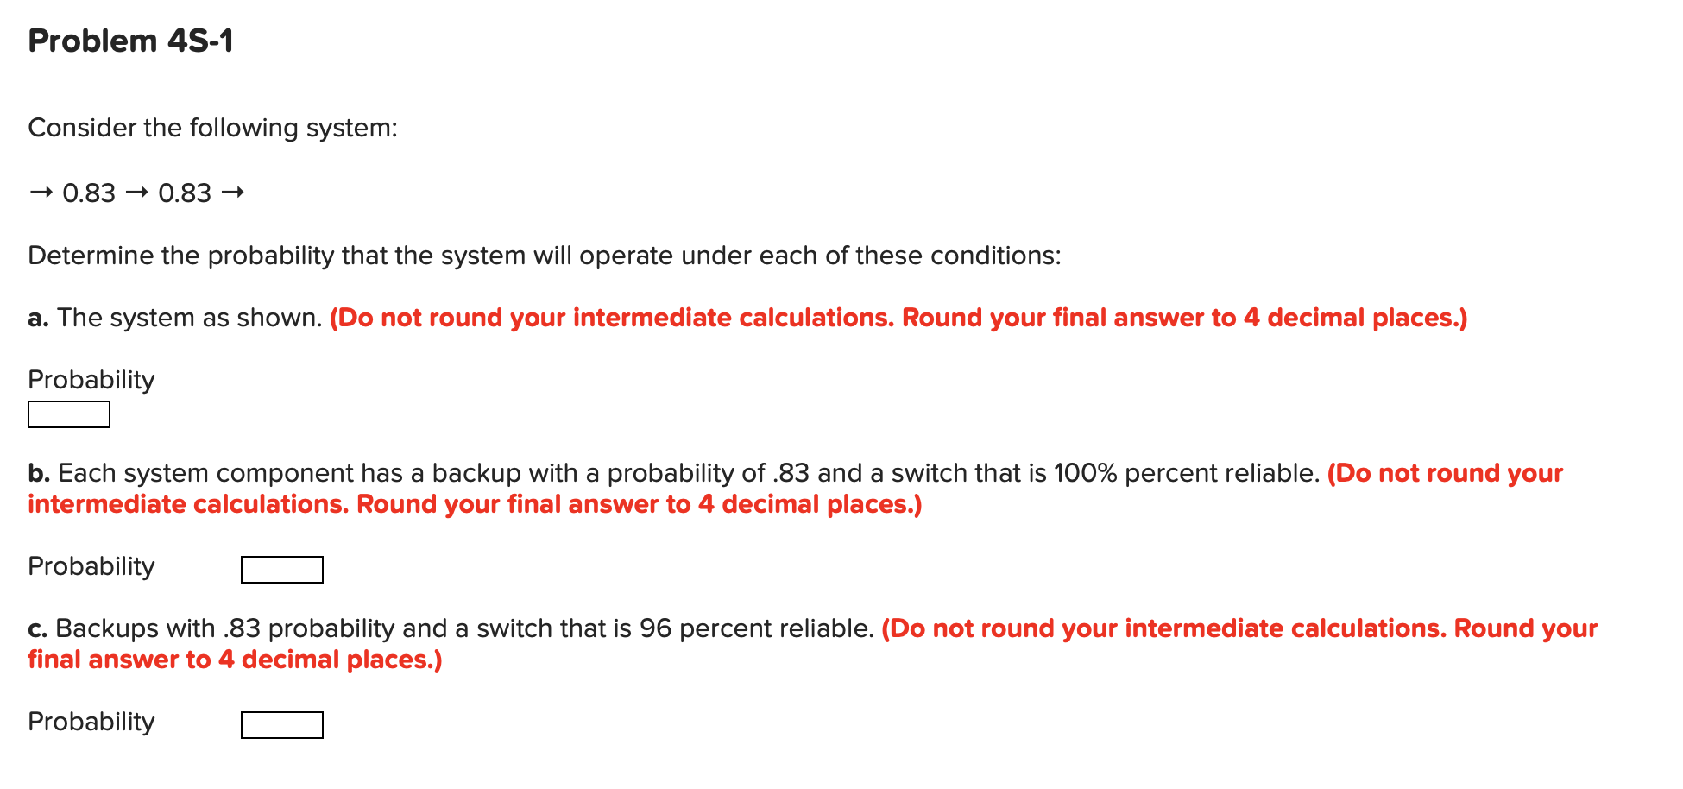This screenshot has width=1683, height=789.
Task: Click the arrow symbol after the second 0.83
Action: point(233,192)
